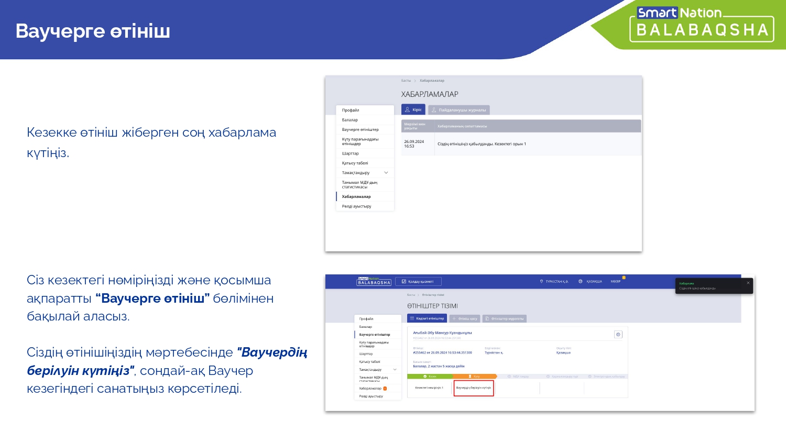Click the notification row dated 26.09.2024
Viewport: 786px width, 442px height.
pyautogui.click(x=521, y=144)
